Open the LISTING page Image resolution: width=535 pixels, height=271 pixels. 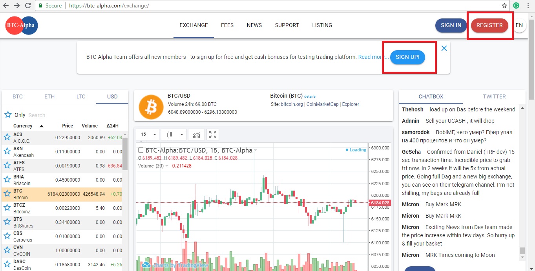(x=322, y=25)
